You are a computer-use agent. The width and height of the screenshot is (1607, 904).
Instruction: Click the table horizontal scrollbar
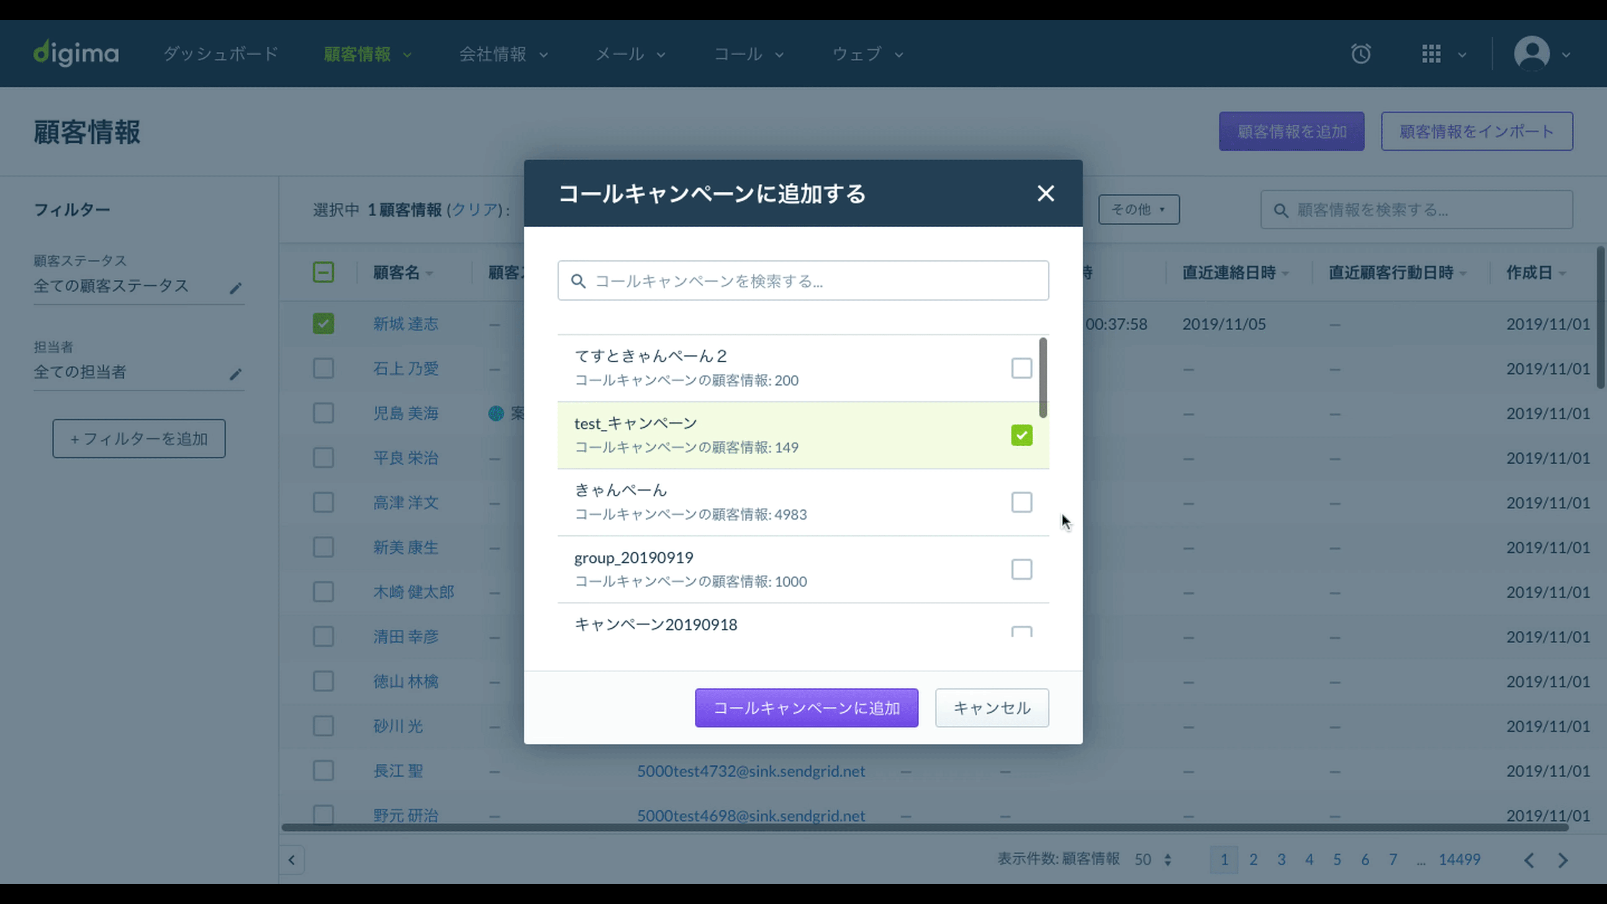point(924,828)
